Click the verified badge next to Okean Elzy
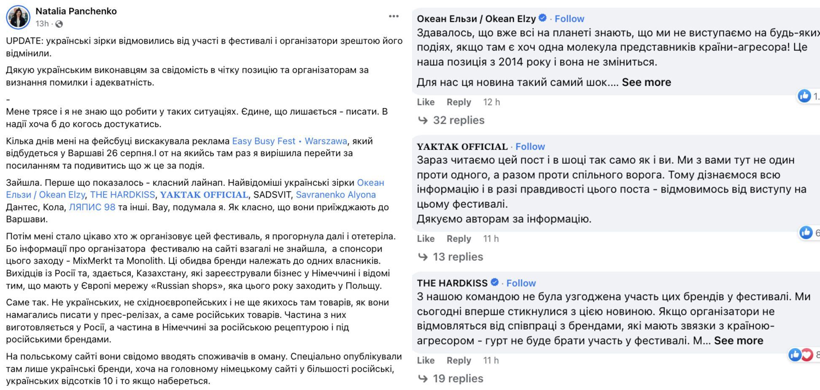The image size is (820, 390). coord(543,18)
